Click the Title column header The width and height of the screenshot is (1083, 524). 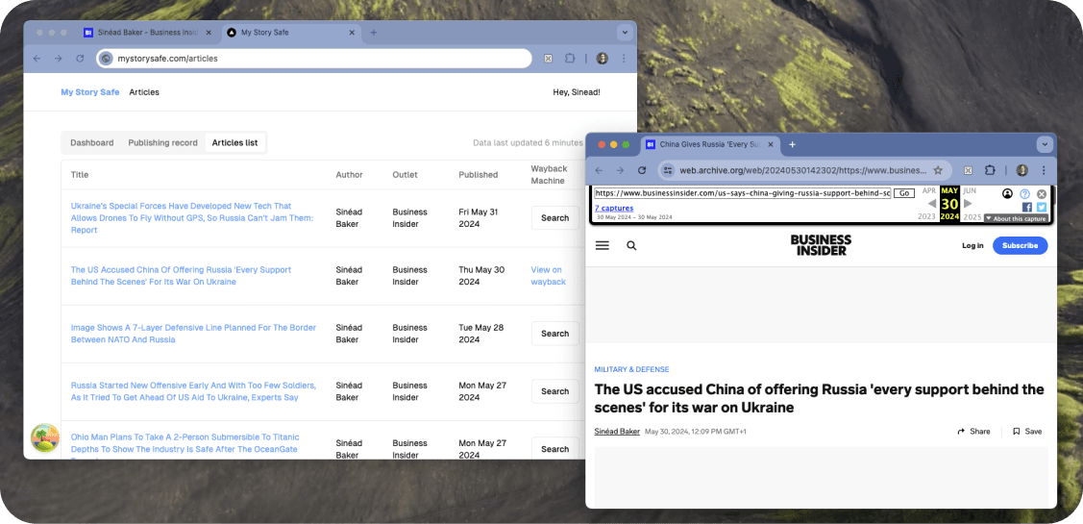coord(80,175)
